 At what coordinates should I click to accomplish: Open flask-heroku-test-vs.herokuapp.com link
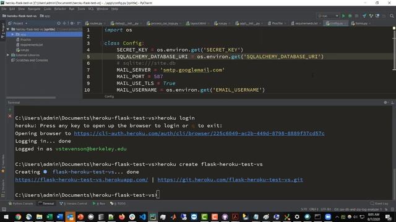pos(82,179)
